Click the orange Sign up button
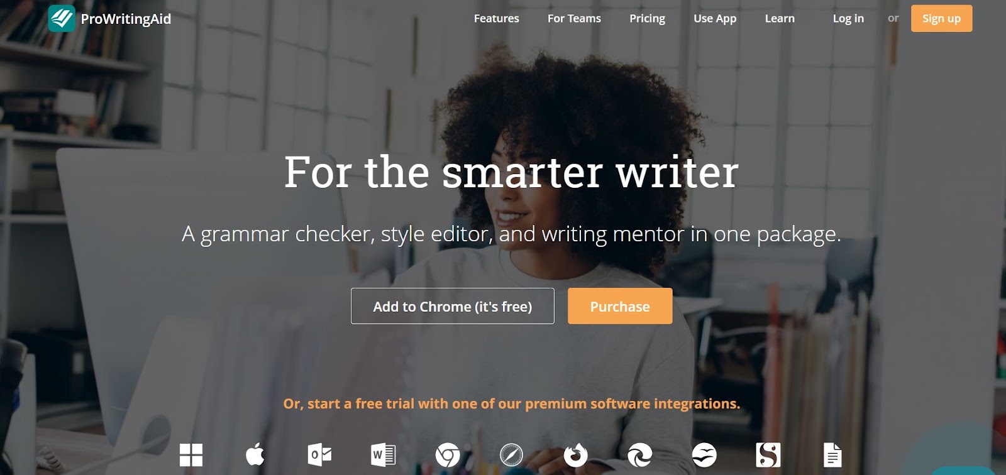 [x=941, y=18]
